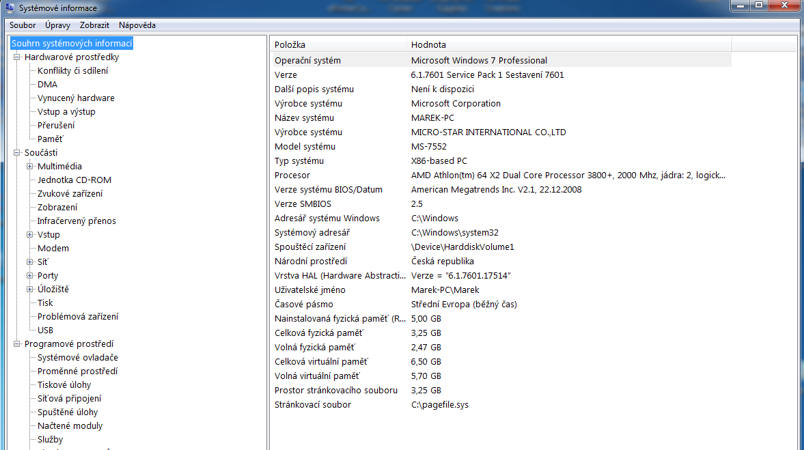Select Tiskové úlohy item
Image resolution: width=804 pixels, height=450 pixels.
(x=64, y=385)
